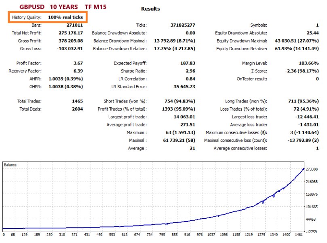Select the "Expected Payoff:" label

(x=130, y=63)
